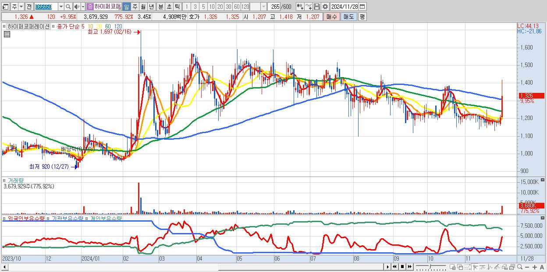547x272 pixels.
Task: Select interval 120 tab
Action: click(245, 7)
